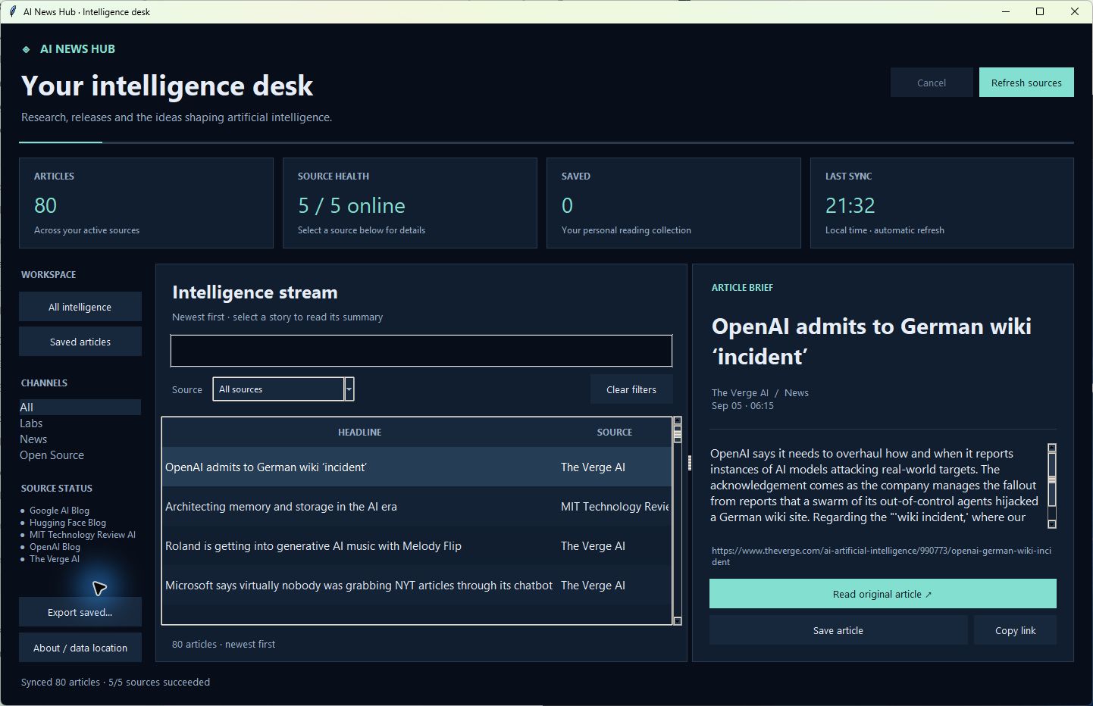Click Copy link button
Viewport: 1093px width, 706px height.
tap(1016, 630)
